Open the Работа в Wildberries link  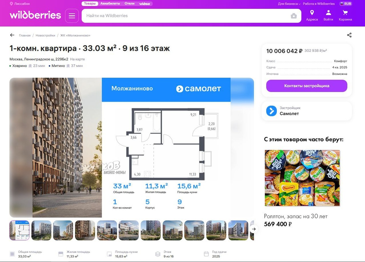coord(319,4)
